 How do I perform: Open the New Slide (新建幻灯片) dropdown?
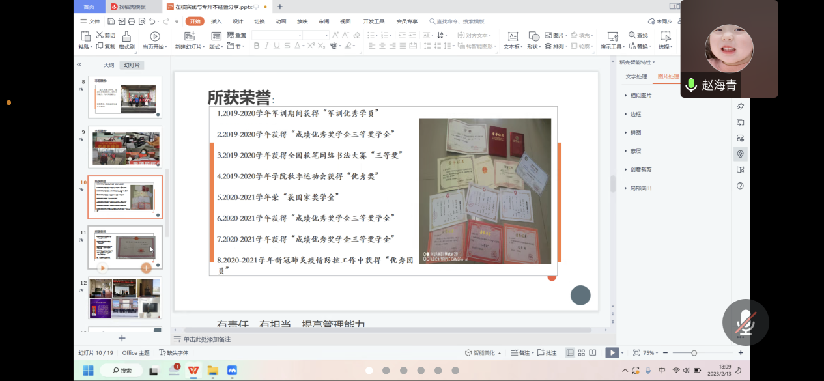pyautogui.click(x=190, y=47)
